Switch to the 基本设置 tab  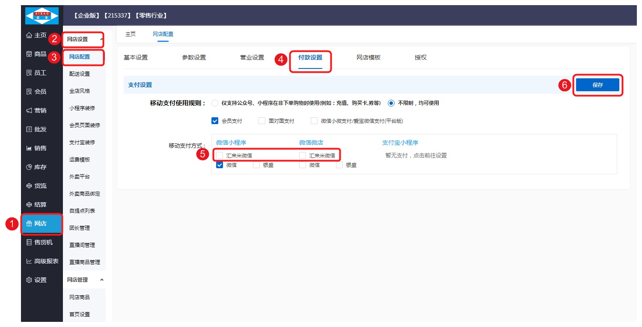click(136, 57)
